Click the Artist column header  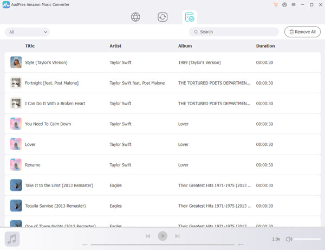[x=115, y=46]
